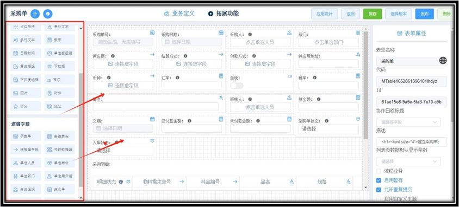Click the 供应商 连接虚字段 placeholder
Image resolution: width=459 pixels, height=207 pixels.
pyautogui.click(x=123, y=64)
